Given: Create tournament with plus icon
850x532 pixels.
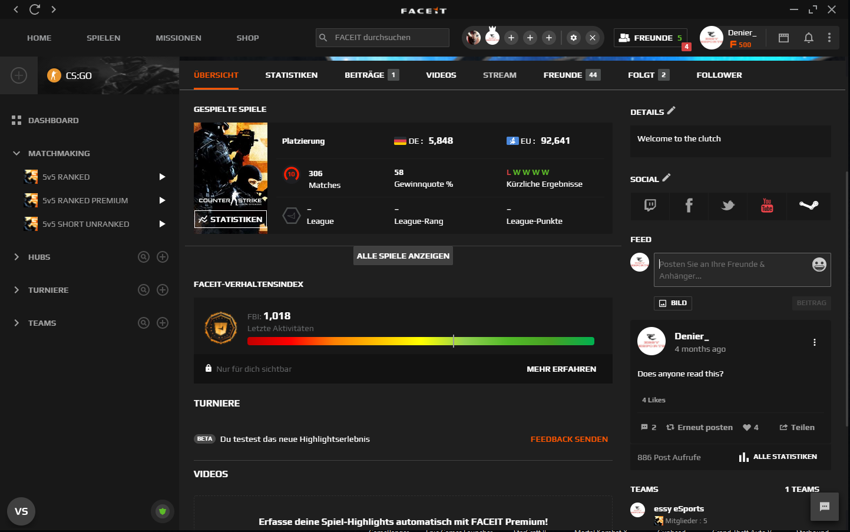Looking at the screenshot, I should coord(163,290).
